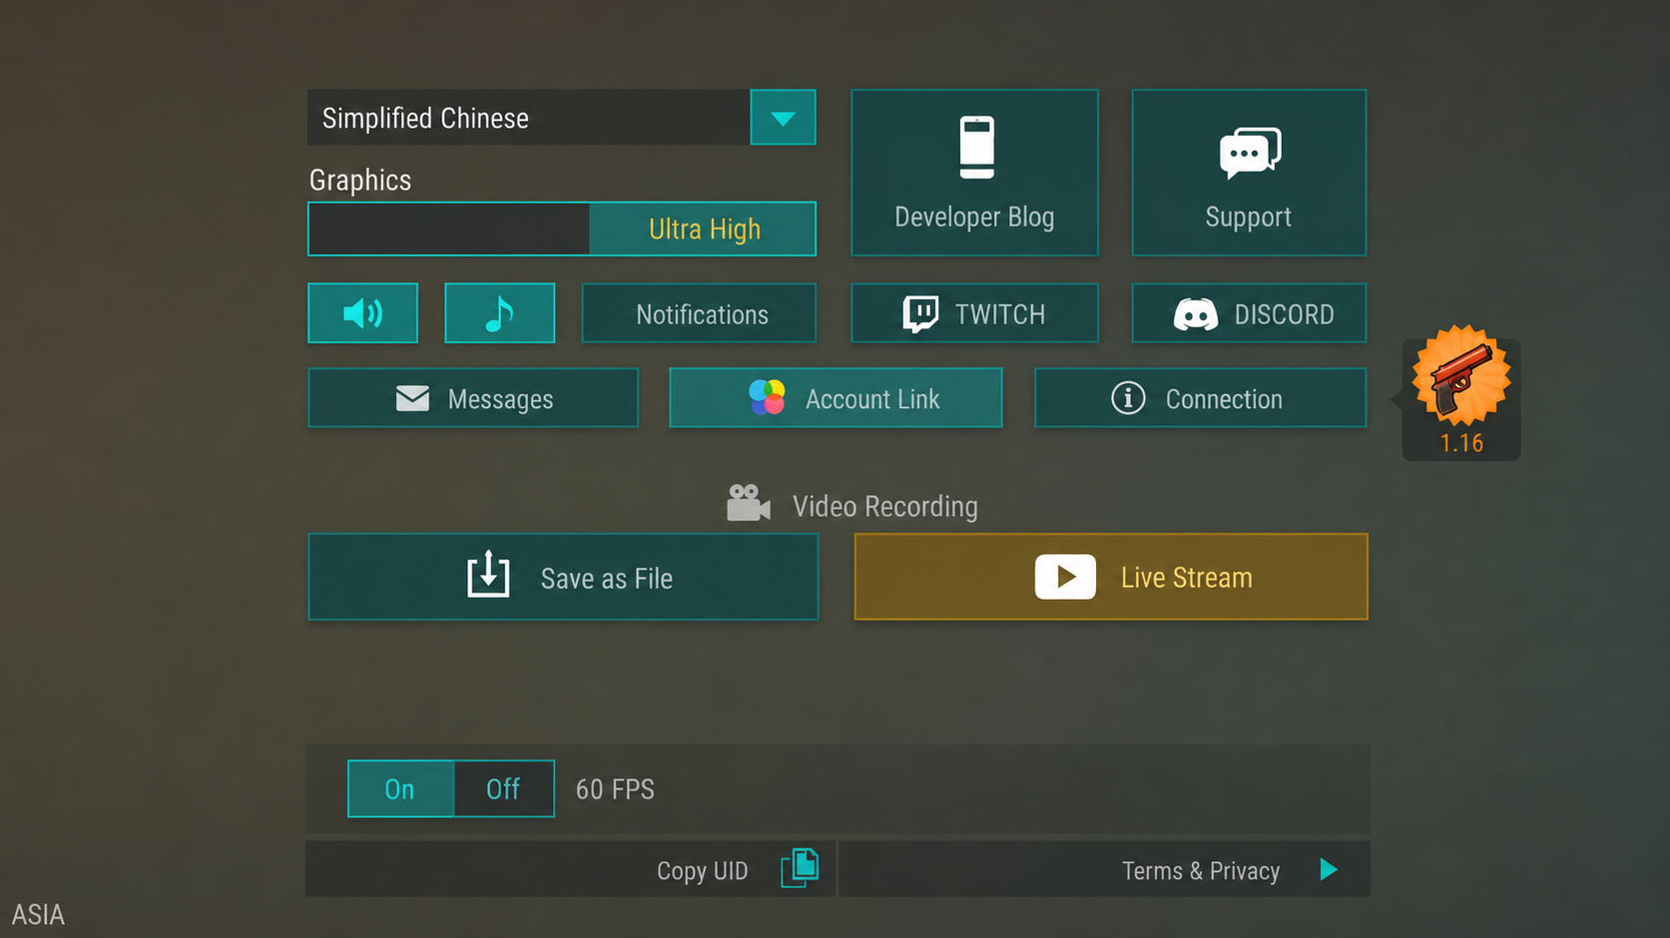Open Messages inbox
This screenshot has height=938, width=1670.
(x=473, y=398)
